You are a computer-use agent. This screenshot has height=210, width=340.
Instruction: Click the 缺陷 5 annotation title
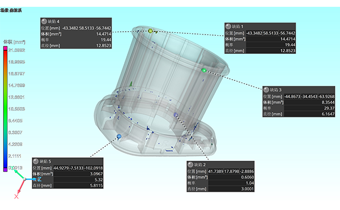click(45, 161)
